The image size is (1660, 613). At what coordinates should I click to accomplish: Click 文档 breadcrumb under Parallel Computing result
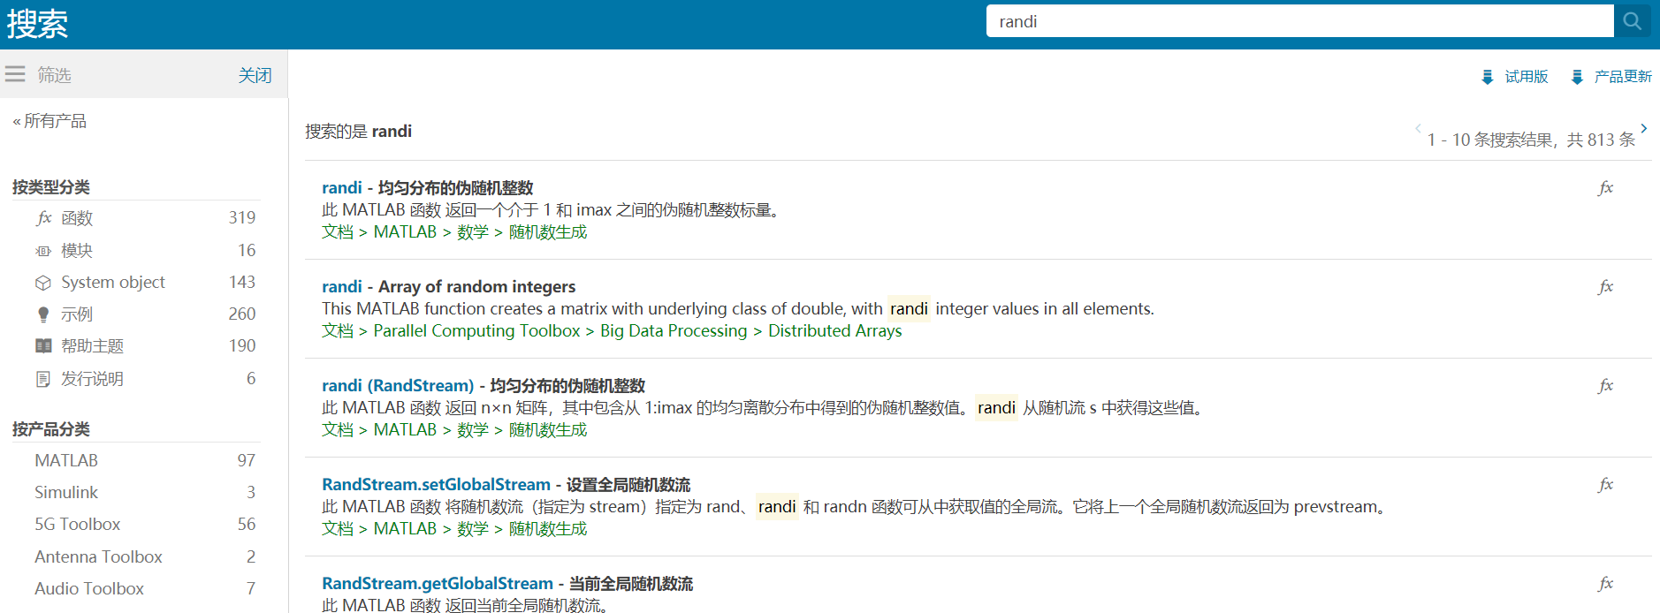tap(338, 330)
